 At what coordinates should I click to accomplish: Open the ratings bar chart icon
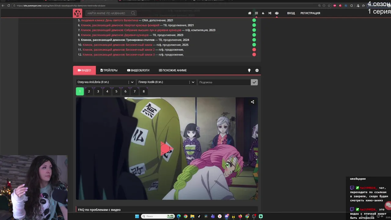point(263,13)
